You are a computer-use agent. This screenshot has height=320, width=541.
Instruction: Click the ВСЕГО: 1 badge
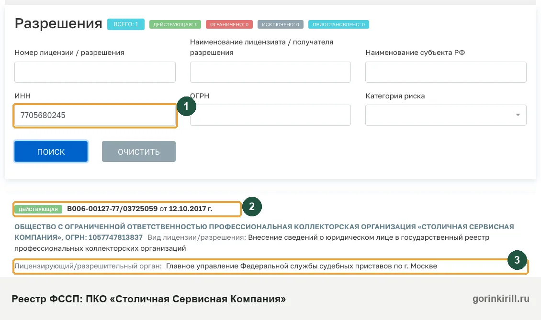coord(125,24)
